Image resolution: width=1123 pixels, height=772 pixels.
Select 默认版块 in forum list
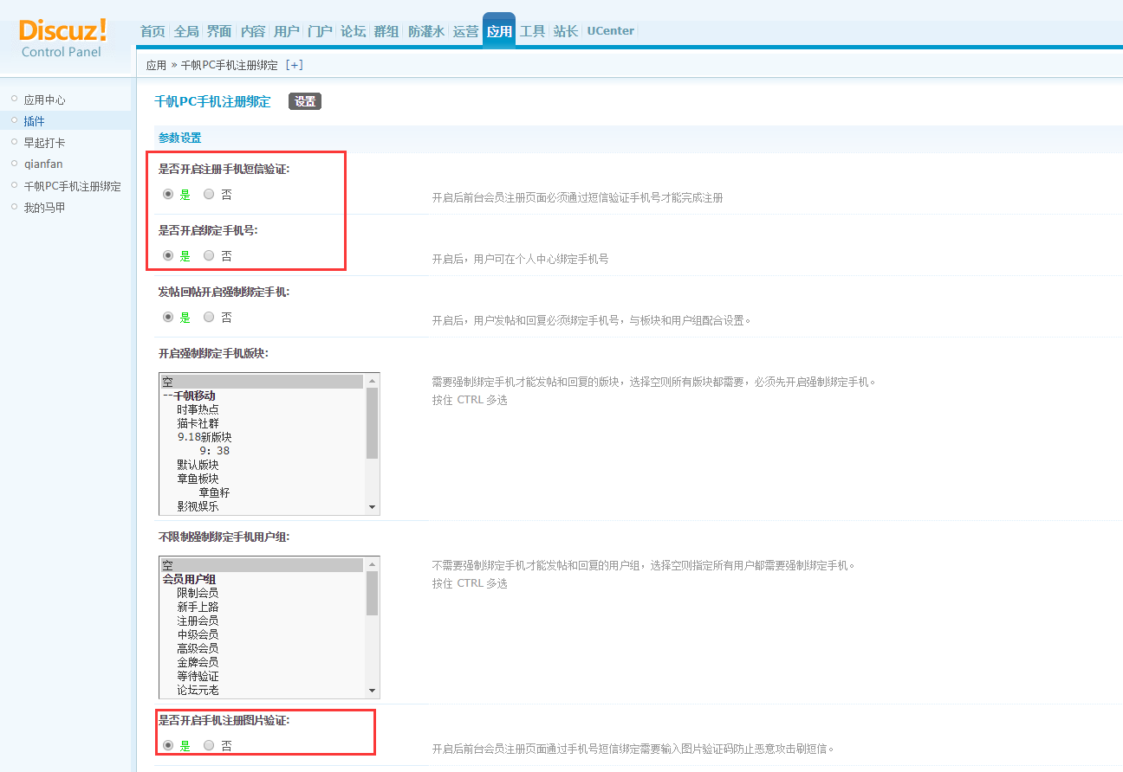(262, 465)
